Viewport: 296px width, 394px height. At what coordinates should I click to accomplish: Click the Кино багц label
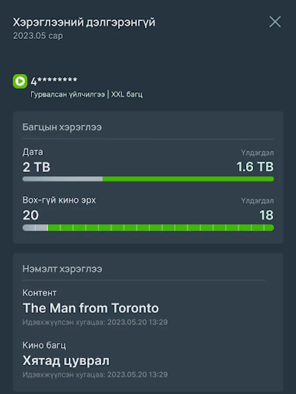44,345
